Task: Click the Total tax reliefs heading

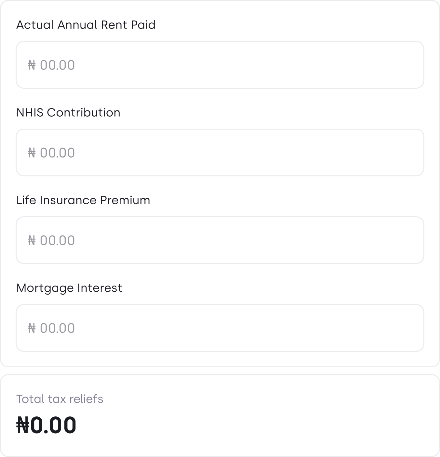Action: coord(60,399)
